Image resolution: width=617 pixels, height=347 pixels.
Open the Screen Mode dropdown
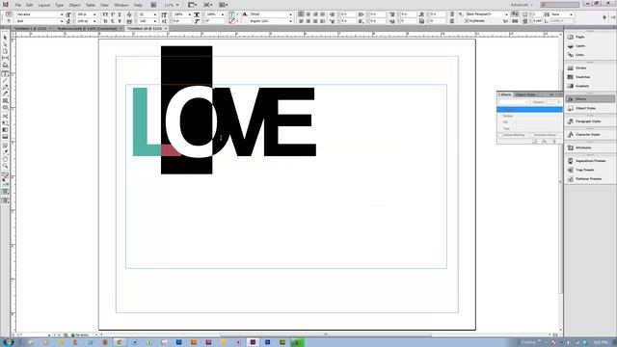[207, 5]
